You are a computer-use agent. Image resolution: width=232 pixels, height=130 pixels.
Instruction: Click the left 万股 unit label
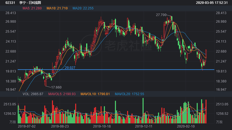(x=13, y=122)
